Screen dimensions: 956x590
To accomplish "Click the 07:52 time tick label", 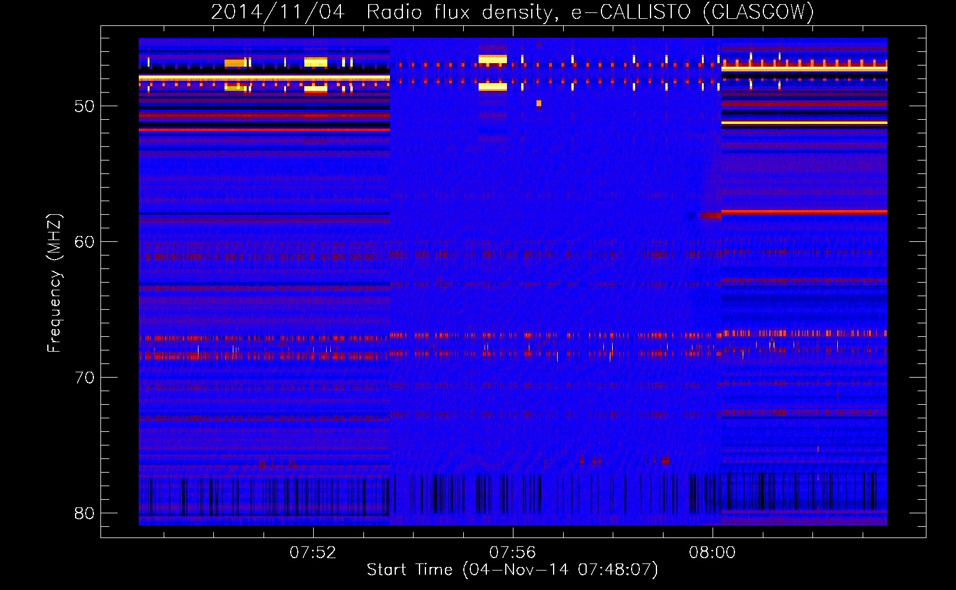I will 313,552.
